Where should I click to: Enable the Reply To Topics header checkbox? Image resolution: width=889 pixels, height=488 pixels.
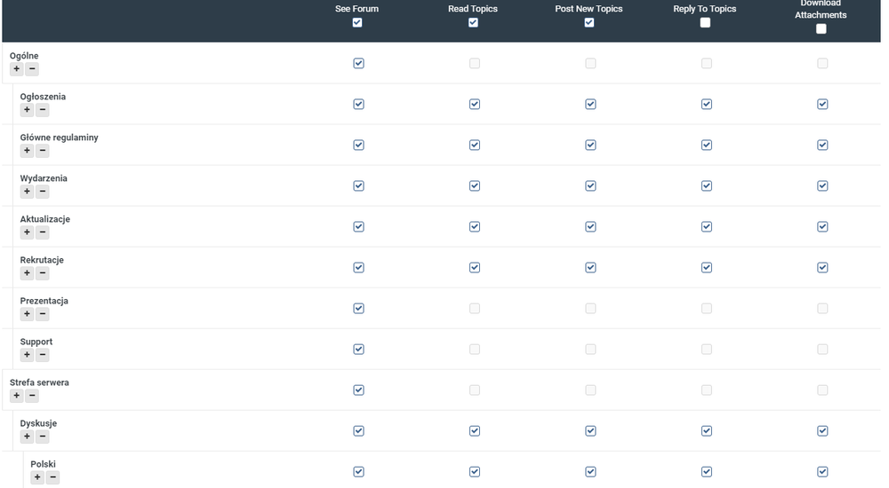(705, 23)
